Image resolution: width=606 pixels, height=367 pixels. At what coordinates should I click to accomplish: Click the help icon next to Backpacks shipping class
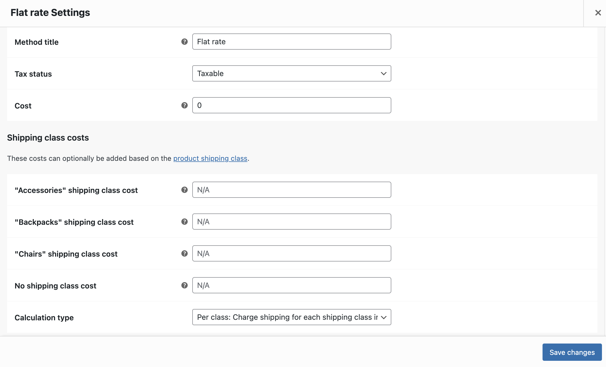click(184, 221)
